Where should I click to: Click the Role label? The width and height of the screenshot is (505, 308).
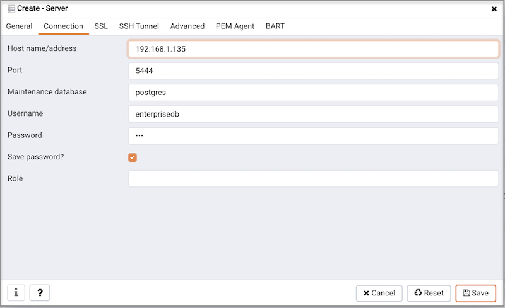pyautogui.click(x=15, y=178)
